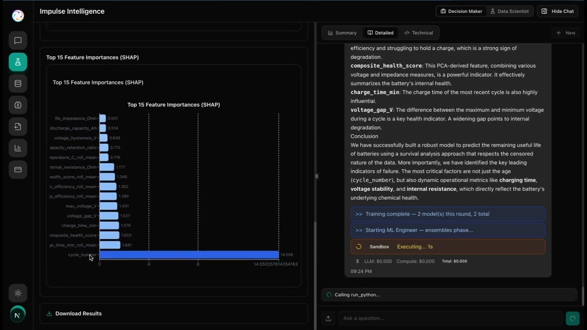
Task: Switch to Decision Maker mode
Action: (x=461, y=11)
